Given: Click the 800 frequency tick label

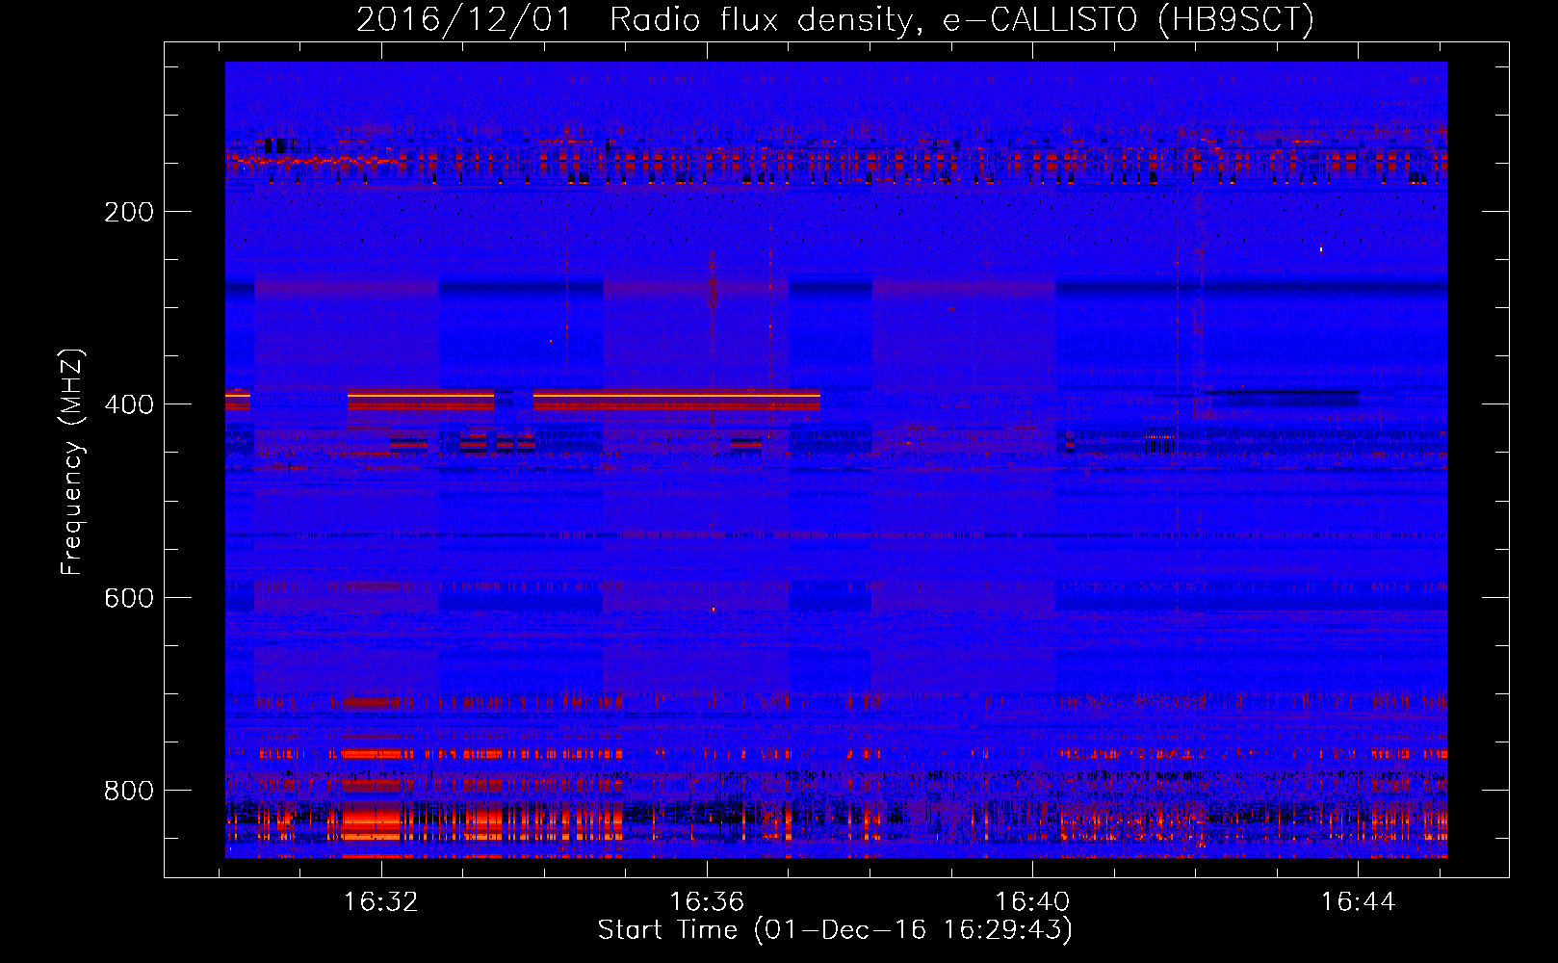Looking at the screenshot, I should [x=129, y=791].
